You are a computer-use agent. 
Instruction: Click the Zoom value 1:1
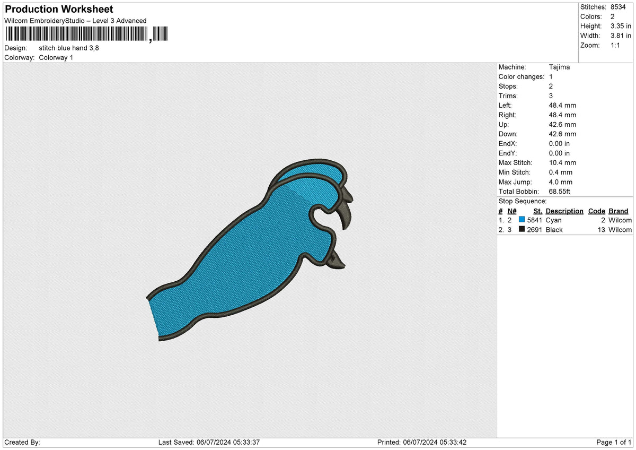[615, 45]
